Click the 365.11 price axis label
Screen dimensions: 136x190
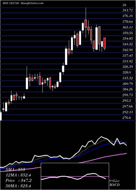128,27
